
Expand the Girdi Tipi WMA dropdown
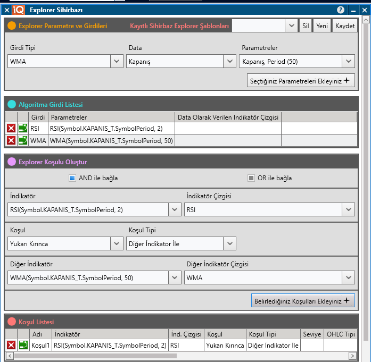point(117,62)
